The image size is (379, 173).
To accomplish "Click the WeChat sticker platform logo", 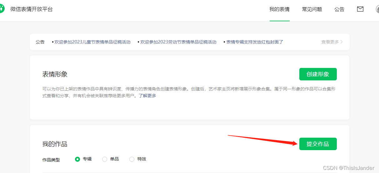I will (x=2, y=9).
